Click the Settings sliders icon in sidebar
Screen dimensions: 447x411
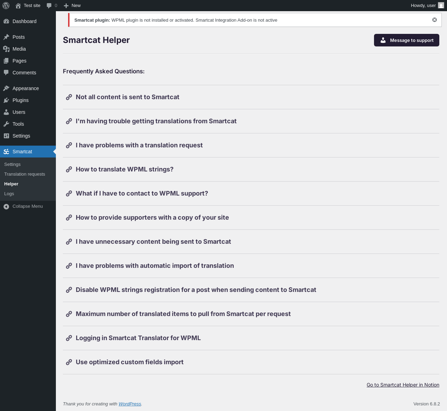click(6, 136)
